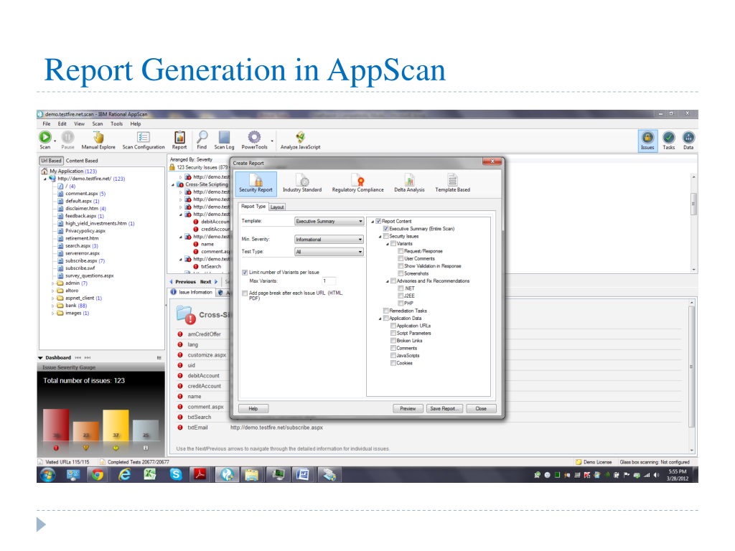Start the Scan using the green play icon
The image size is (735, 551).
(x=45, y=137)
